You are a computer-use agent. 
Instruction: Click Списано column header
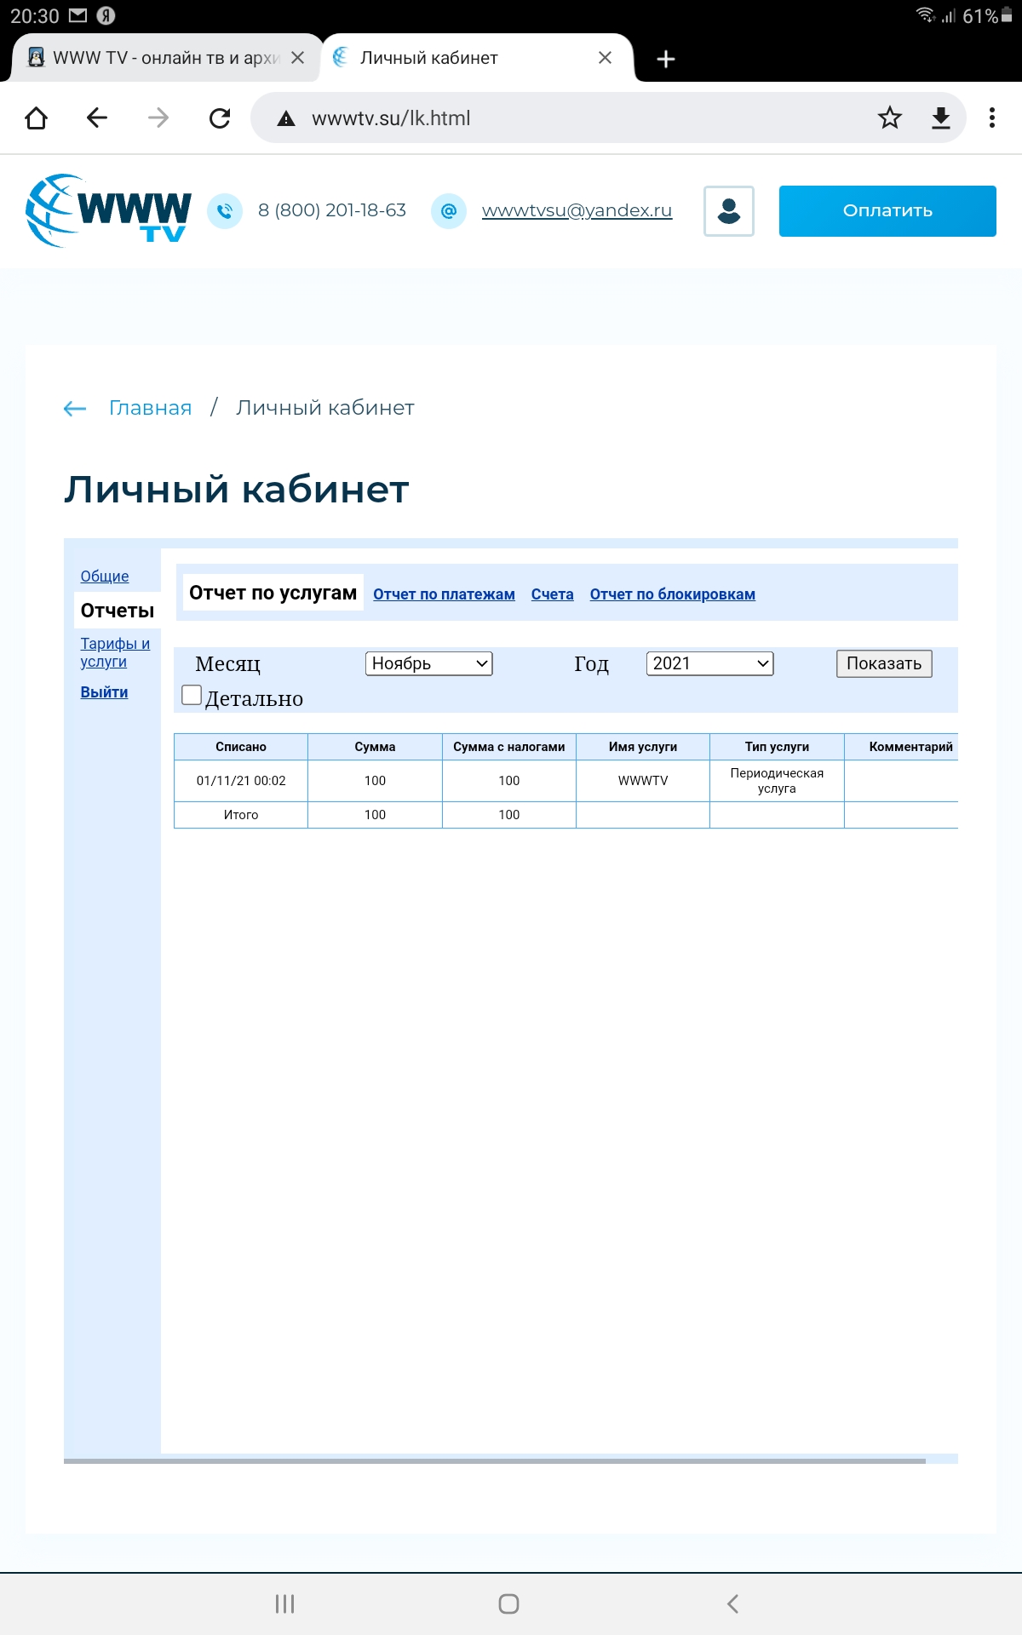(241, 747)
